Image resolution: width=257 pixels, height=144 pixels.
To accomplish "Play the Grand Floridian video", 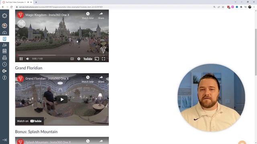I will pos(62,100).
